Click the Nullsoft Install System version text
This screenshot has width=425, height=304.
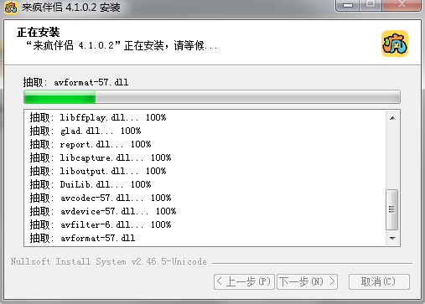coord(109,261)
